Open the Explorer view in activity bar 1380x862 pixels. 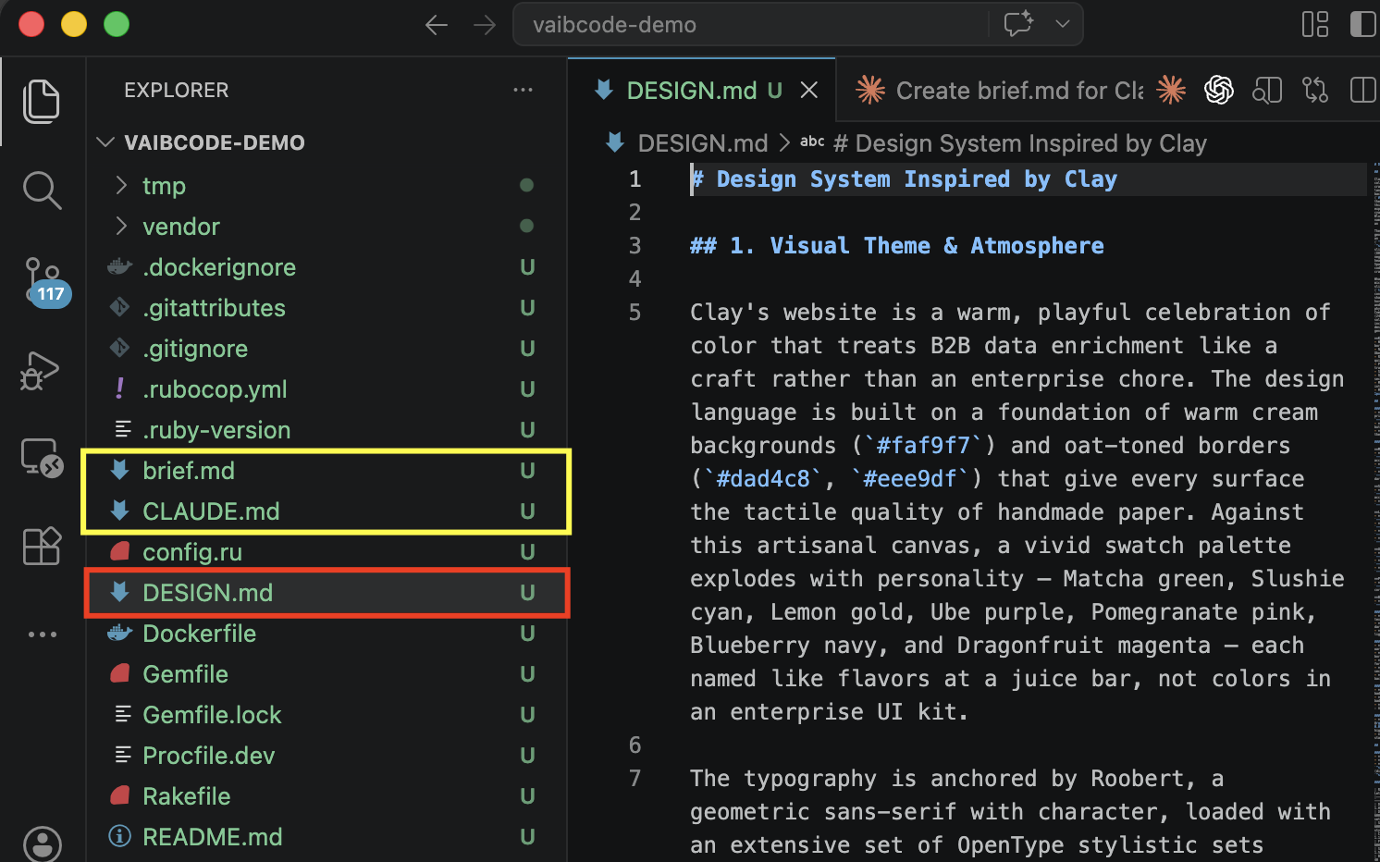pyautogui.click(x=42, y=101)
